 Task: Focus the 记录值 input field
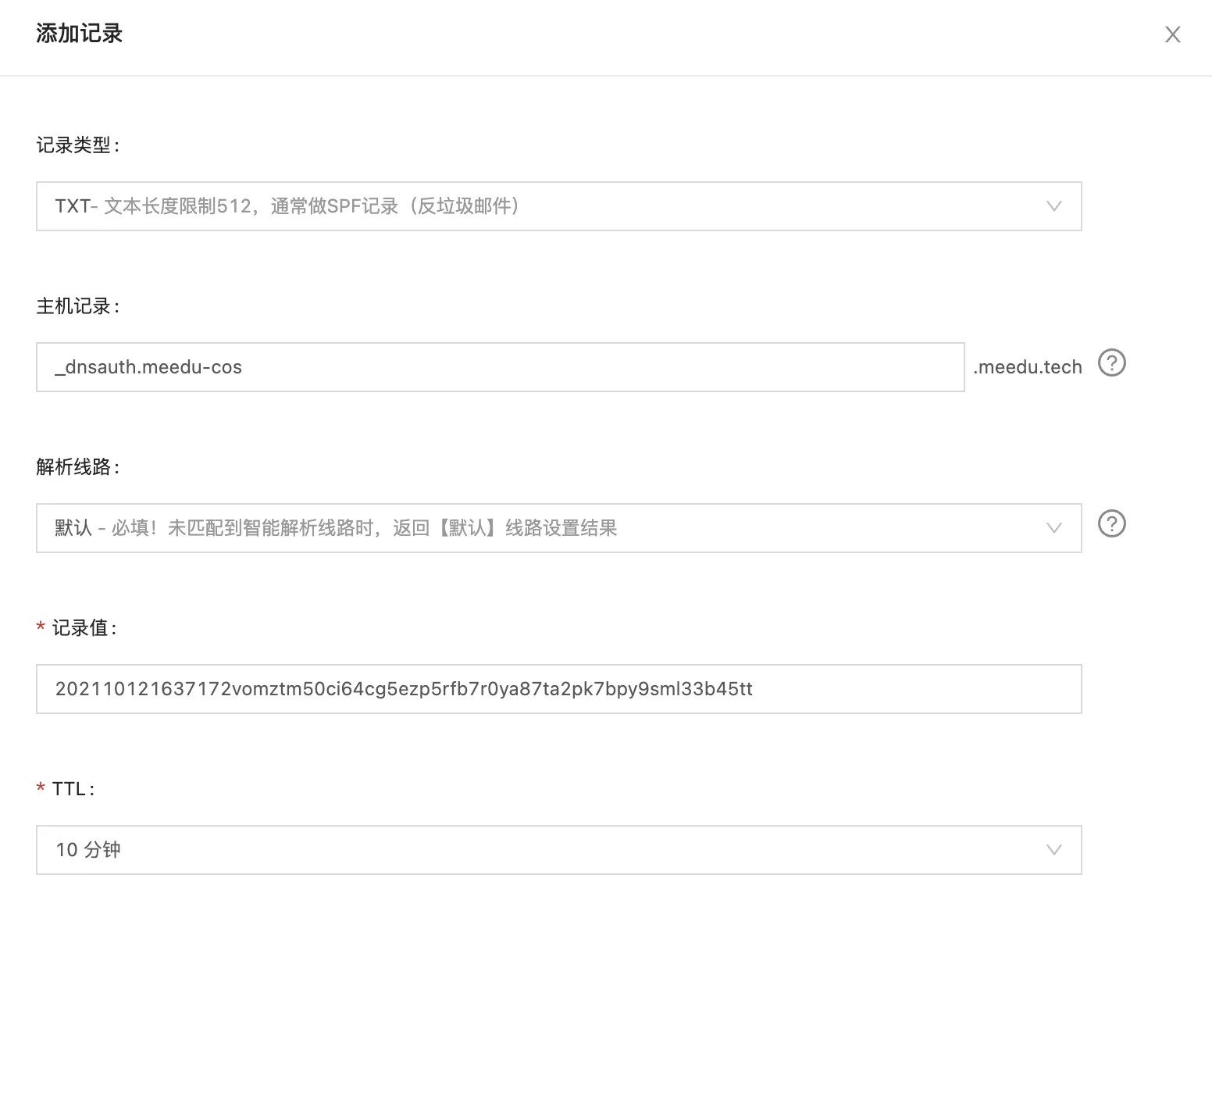pyautogui.click(x=559, y=689)
